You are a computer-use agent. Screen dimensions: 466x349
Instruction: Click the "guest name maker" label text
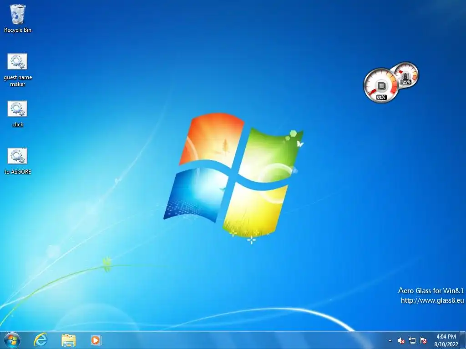point(18,81)
